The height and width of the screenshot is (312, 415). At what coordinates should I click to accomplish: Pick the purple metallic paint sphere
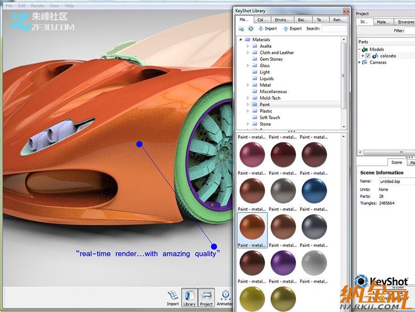tap(283, 263)
